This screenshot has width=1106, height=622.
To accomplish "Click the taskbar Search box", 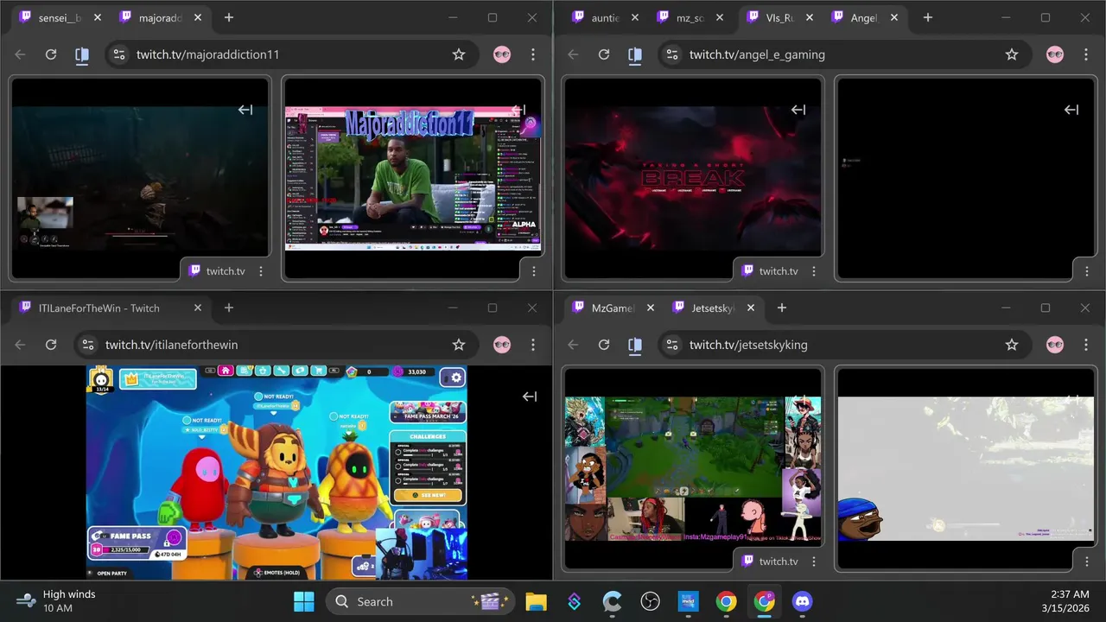I will point(420,601).
